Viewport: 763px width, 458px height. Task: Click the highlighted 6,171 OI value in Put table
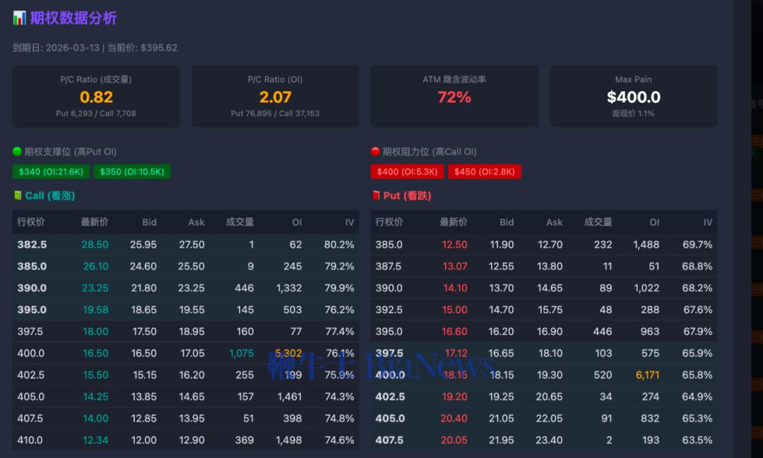[x=647, y=375]
